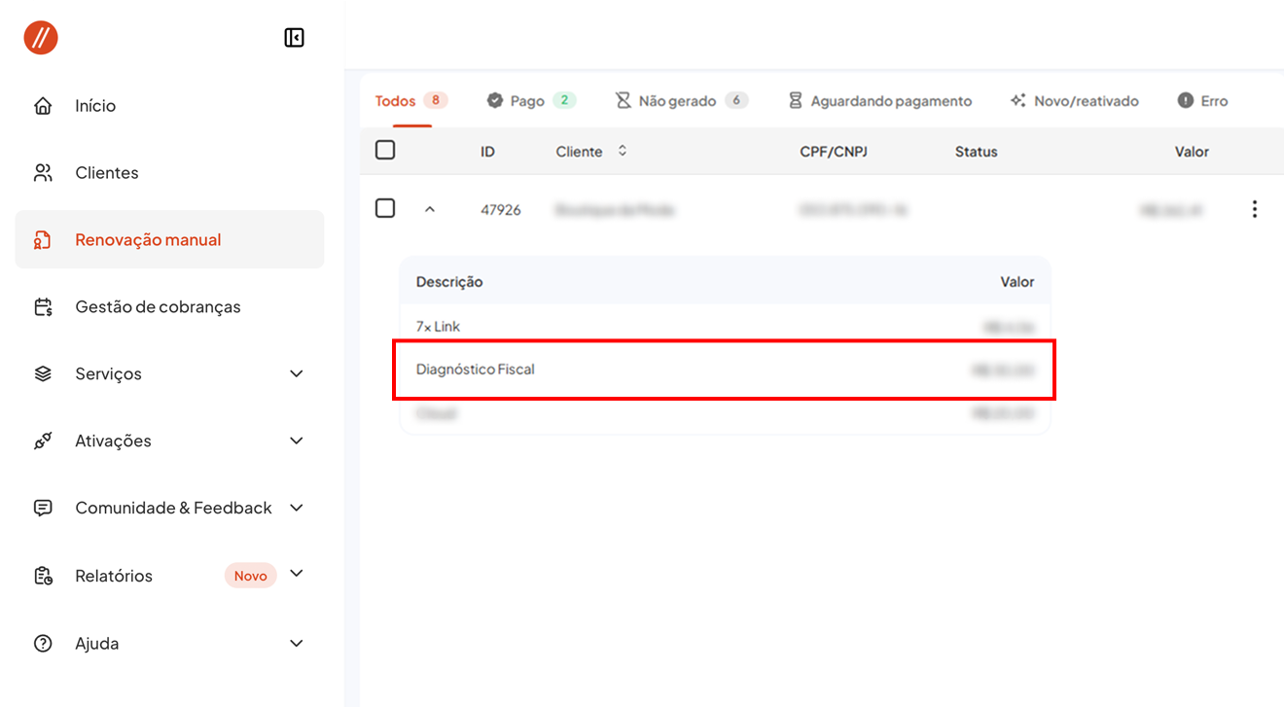Expand the Relatórios submenu arrow
This screenshot has width=1284, height=707.
297,574
